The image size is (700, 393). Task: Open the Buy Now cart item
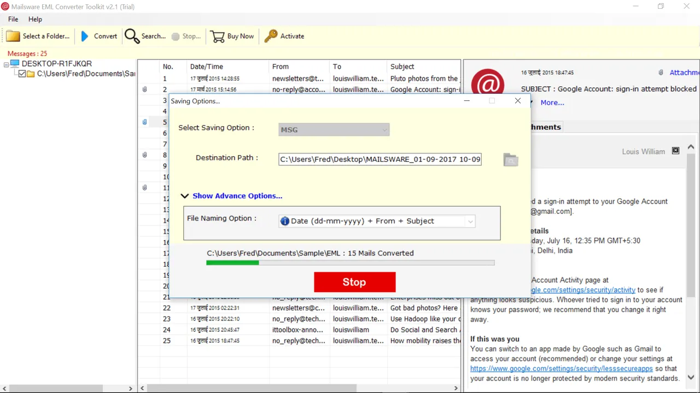(x=232, y=36)
